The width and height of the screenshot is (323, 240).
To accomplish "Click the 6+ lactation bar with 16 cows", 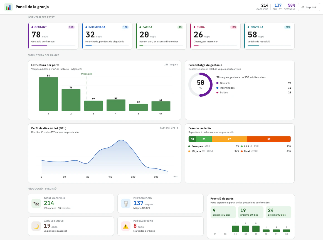I will 161,106.
